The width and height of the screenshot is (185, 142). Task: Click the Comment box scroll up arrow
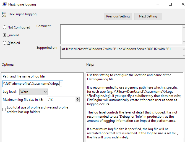pos(184,27)
